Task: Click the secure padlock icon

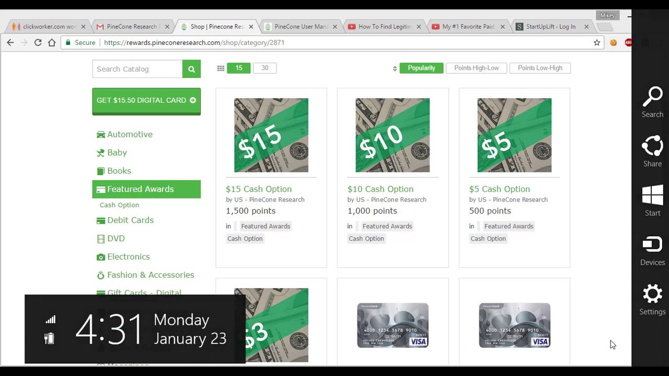Action: click(67, 43)
